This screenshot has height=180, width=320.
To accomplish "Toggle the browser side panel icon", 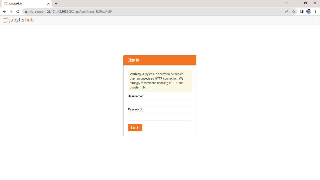I will pyautogui.click(x=302, y=11).
